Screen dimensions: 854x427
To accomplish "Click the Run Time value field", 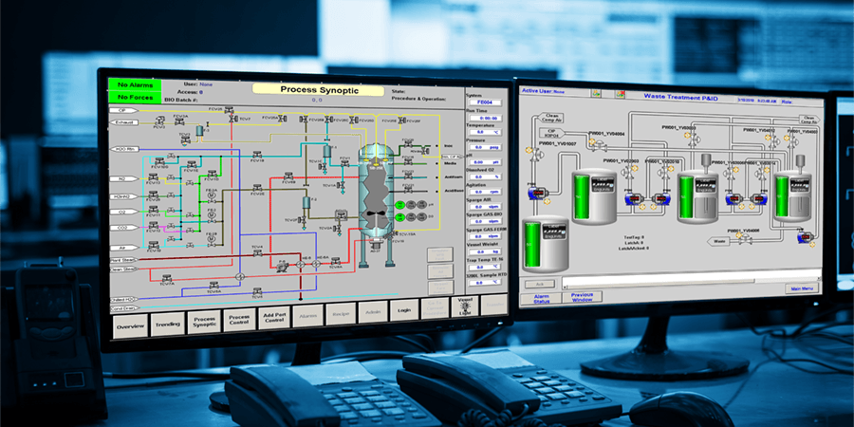I will 485,119.
